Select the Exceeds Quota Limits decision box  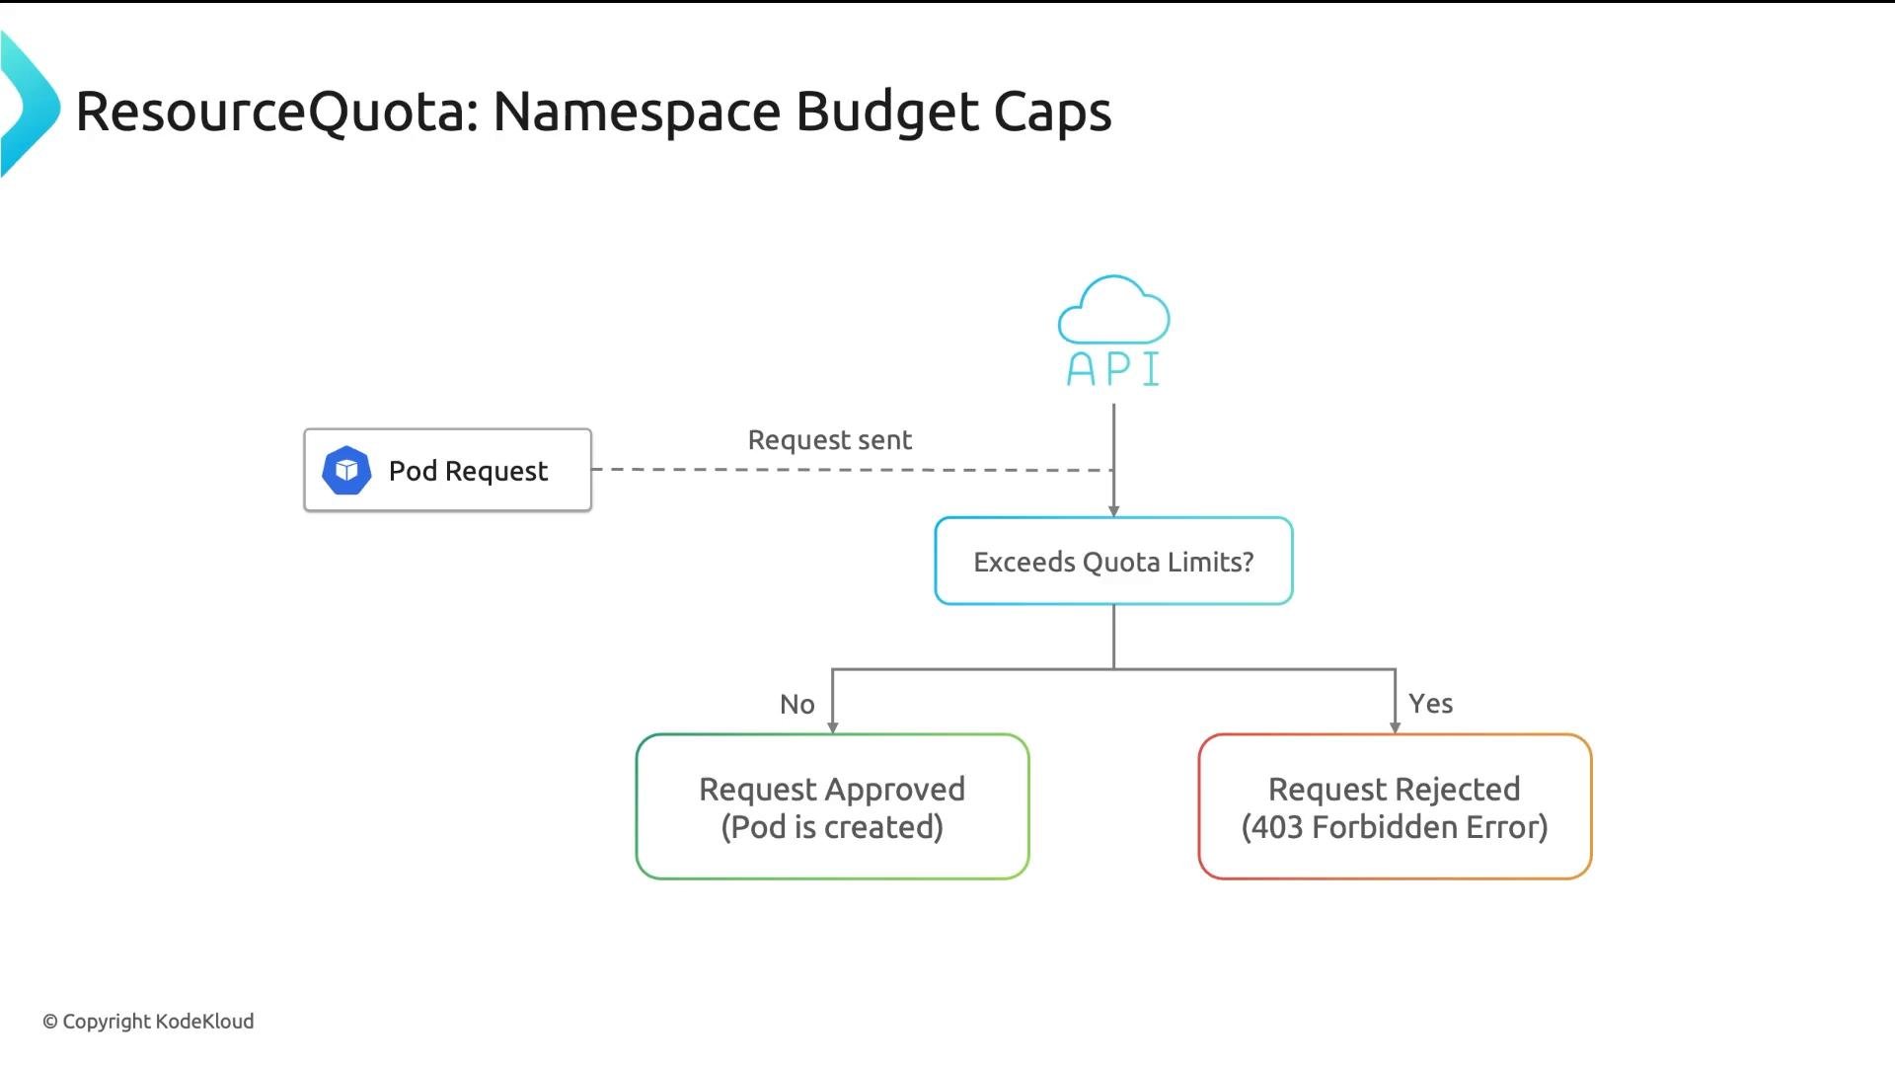[1113, 561]
